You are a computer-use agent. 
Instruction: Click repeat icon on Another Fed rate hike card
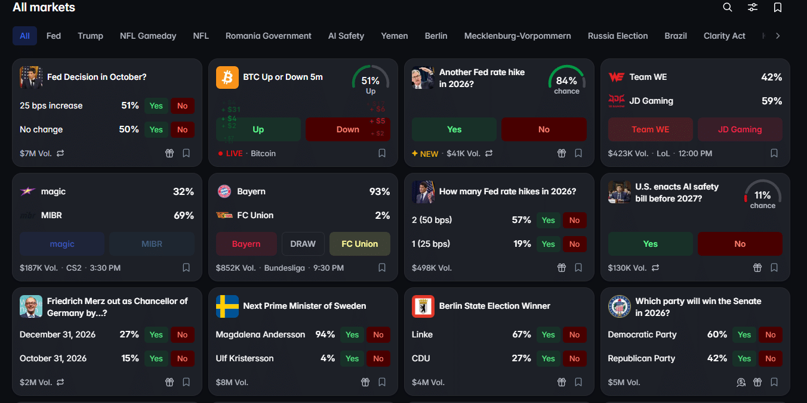click(x=489, y=153)
